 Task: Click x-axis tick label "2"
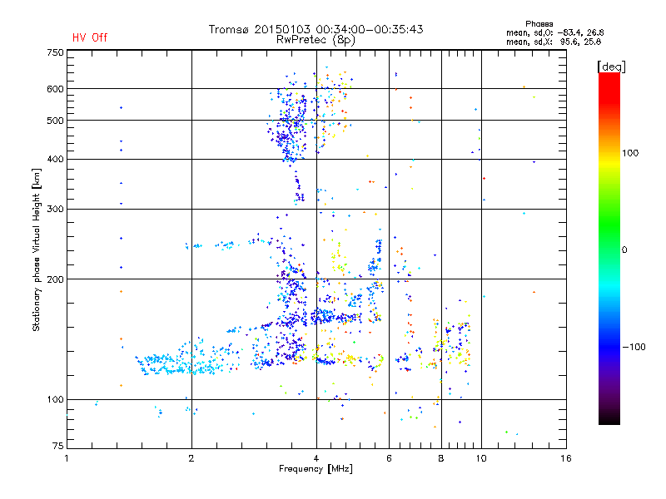click(191, 458)
